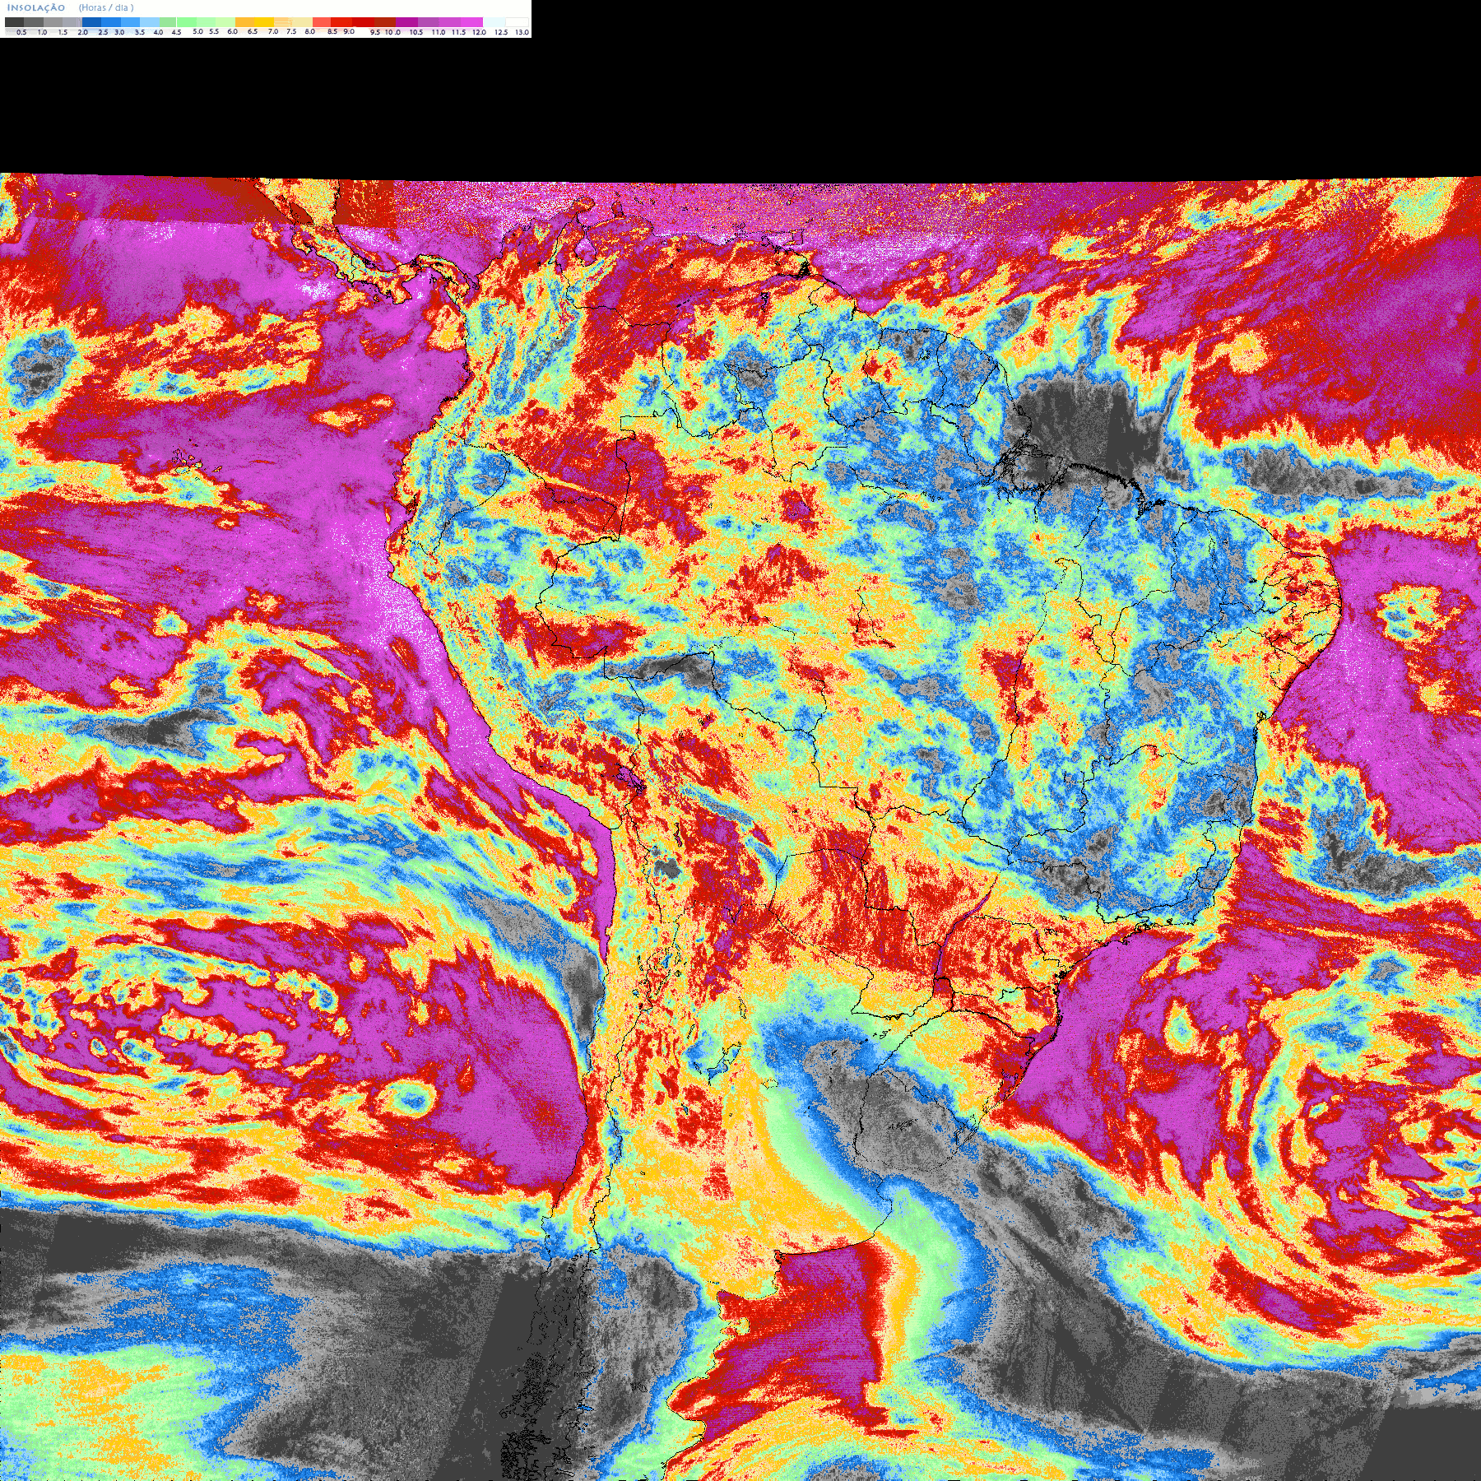
Task: Click the 7.0 legend value
Action: 273,31
